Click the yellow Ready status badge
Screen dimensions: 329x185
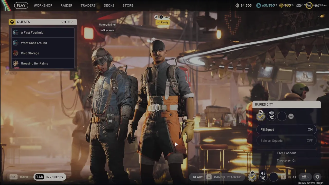(163, 22)
